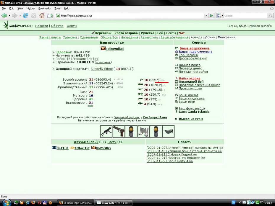Open the Форум link
Image resolution: width=275 pixels, height=206 pixels.
[72, 26]
